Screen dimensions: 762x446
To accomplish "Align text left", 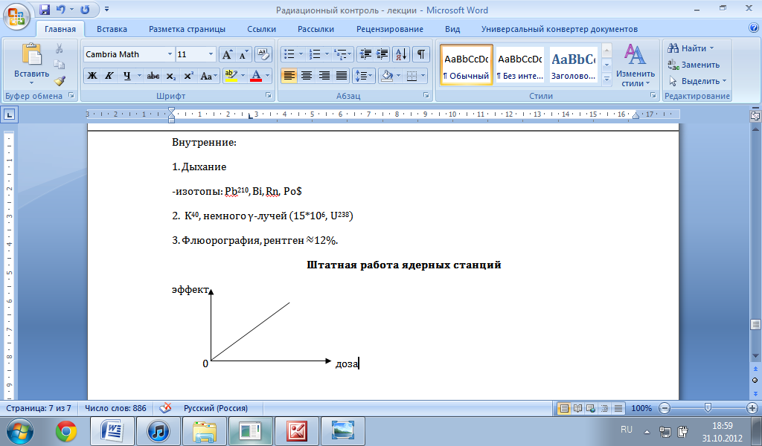I will coord(289,76).
